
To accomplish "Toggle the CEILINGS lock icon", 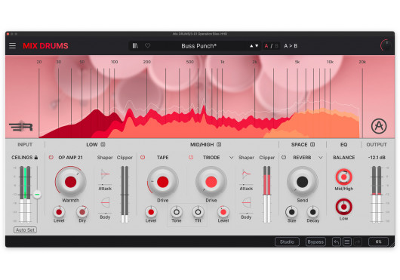I will (36, 158).
